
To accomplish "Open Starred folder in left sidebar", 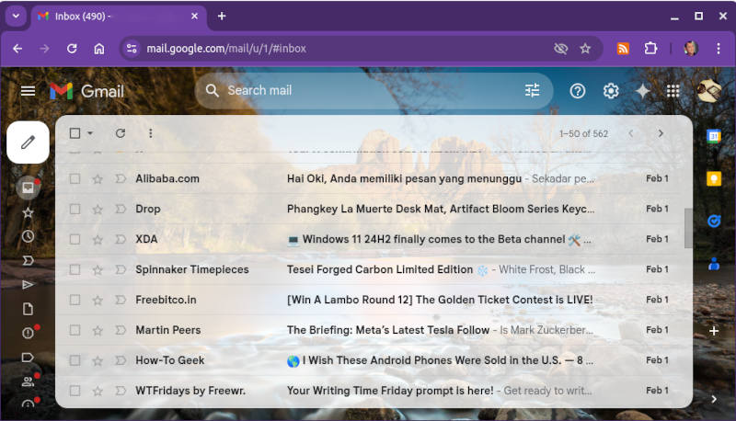I will pyautogui.click(x=29, y=212).
